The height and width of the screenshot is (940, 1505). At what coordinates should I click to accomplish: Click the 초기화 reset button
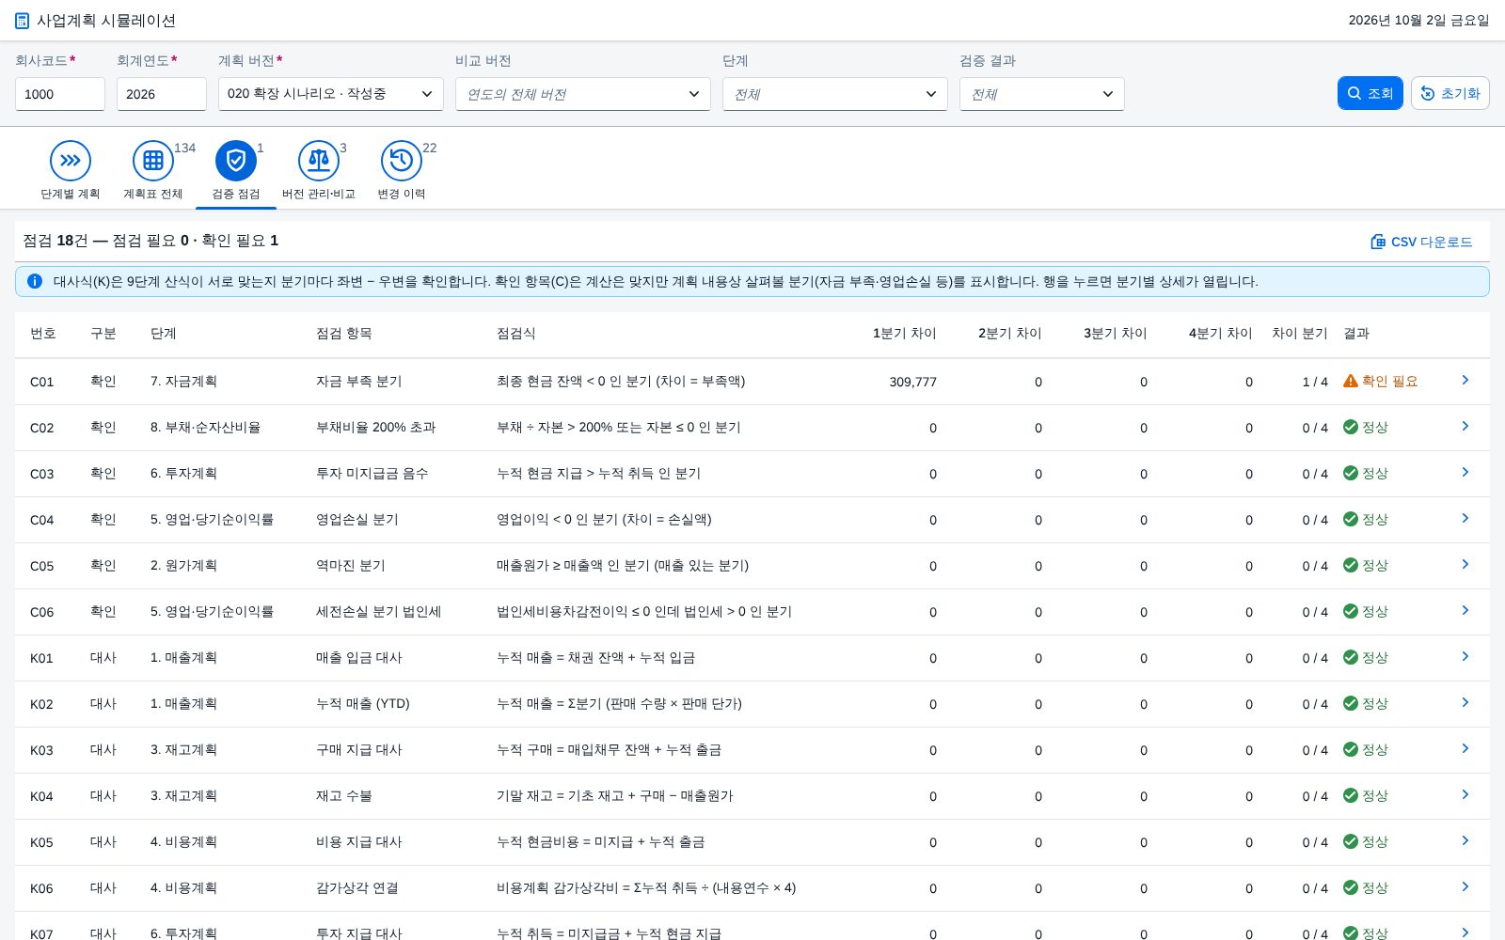tap(1450, 93)
